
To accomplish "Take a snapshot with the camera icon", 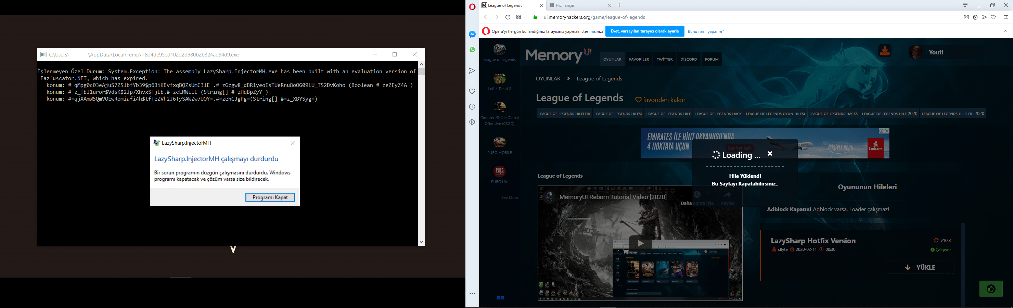I will (966, 17).
